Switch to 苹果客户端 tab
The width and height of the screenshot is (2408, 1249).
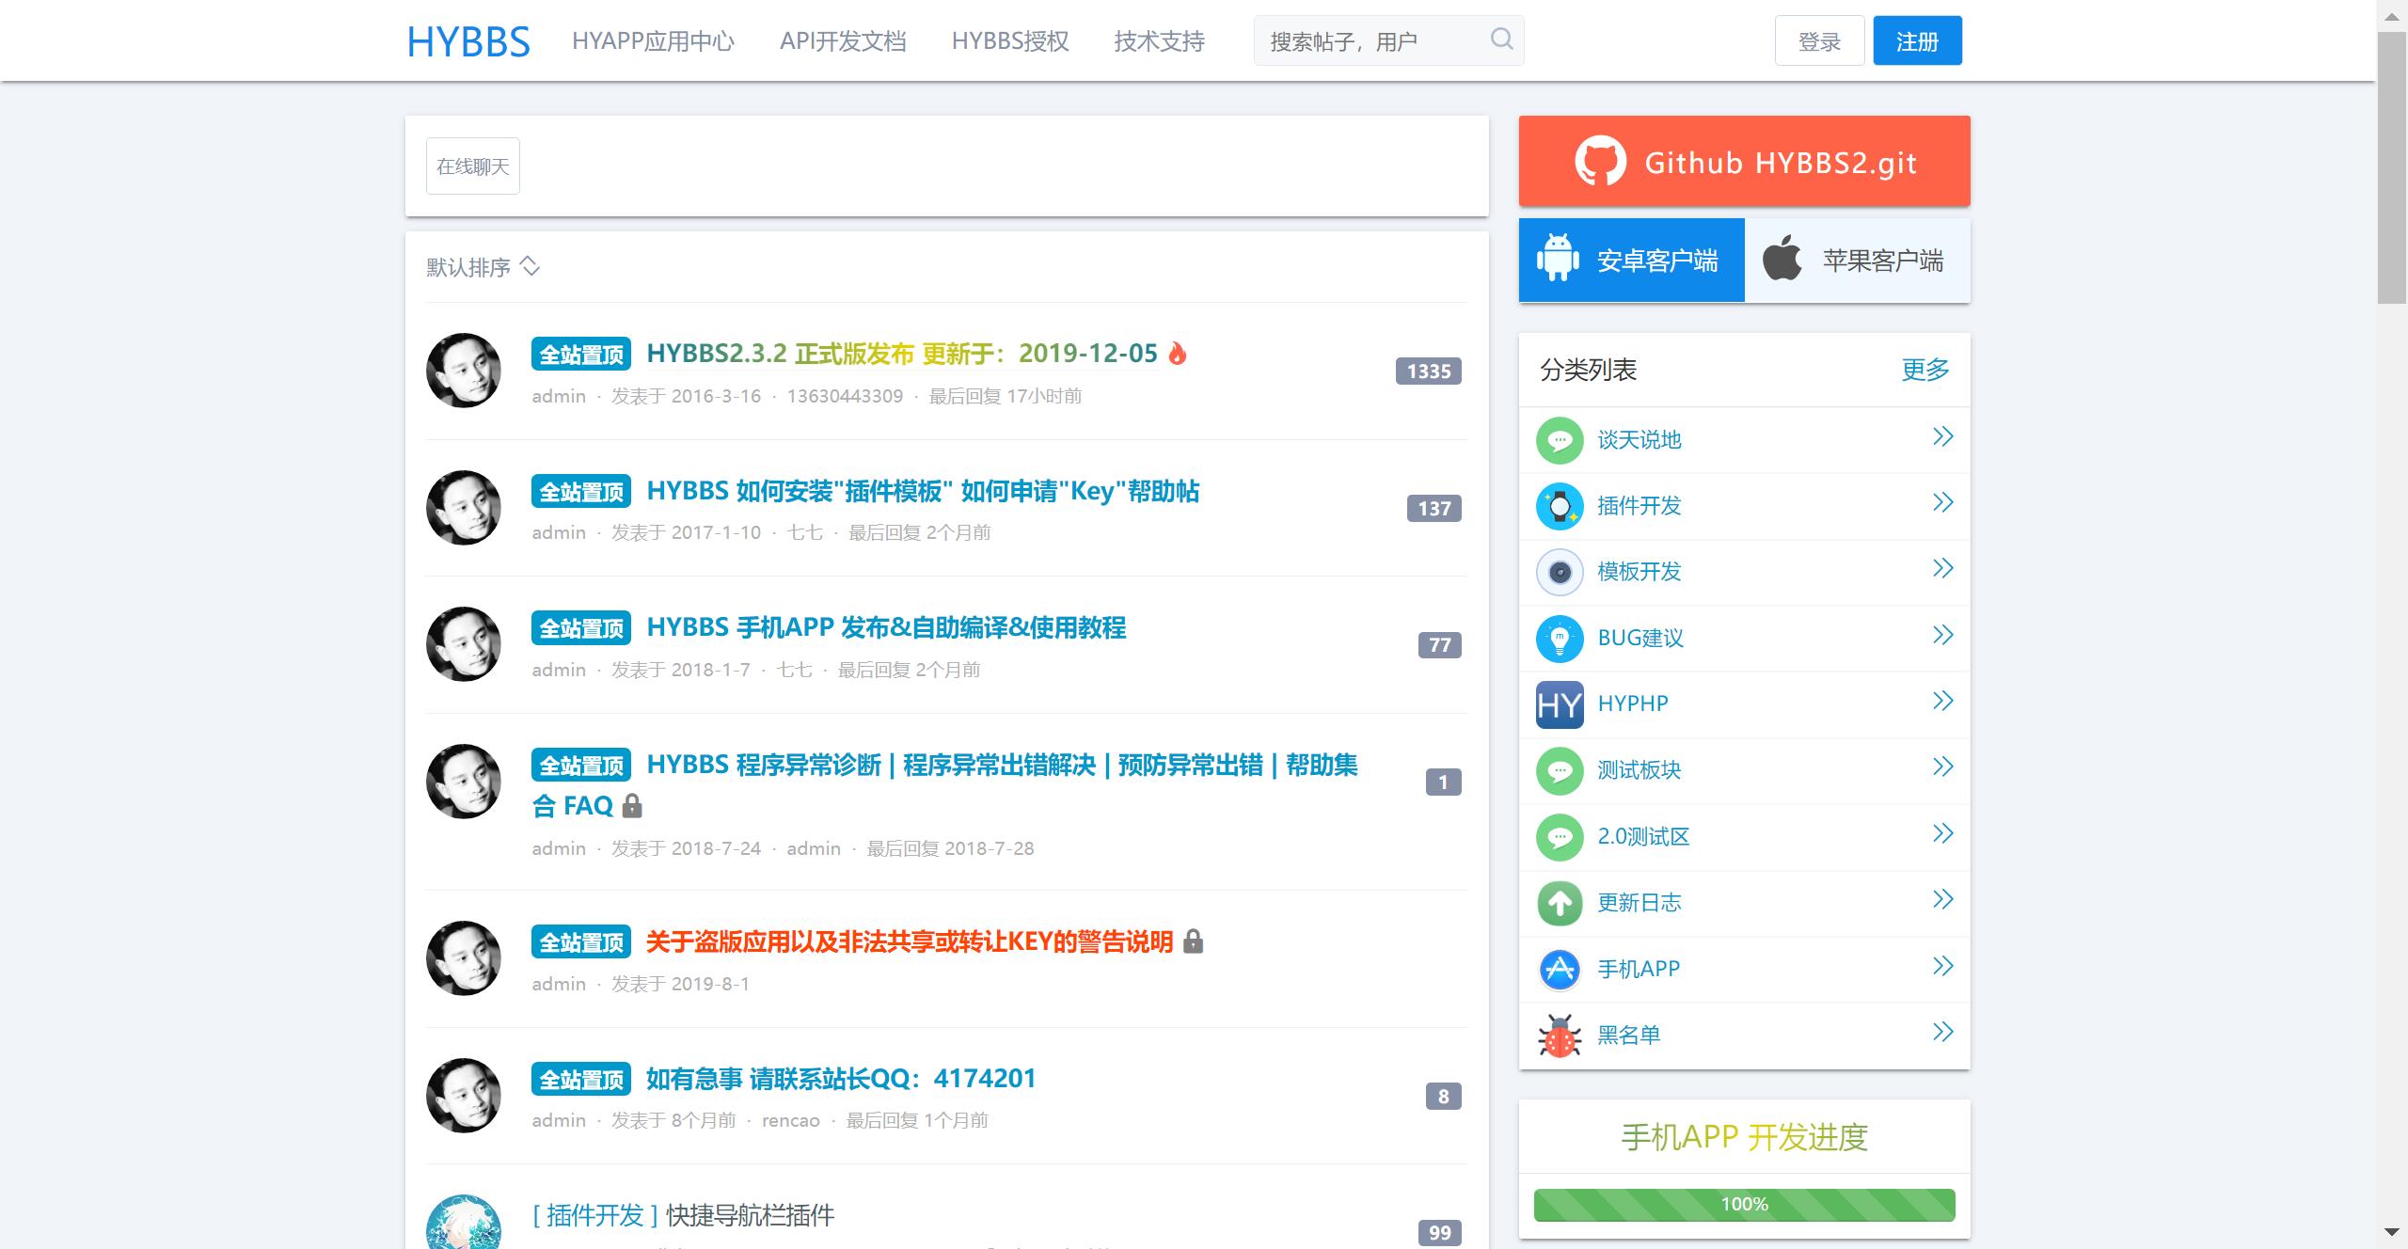pyautogui.click(x=1858, y=261)
